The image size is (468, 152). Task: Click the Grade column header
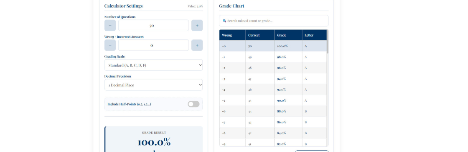[x=288, y=35]
